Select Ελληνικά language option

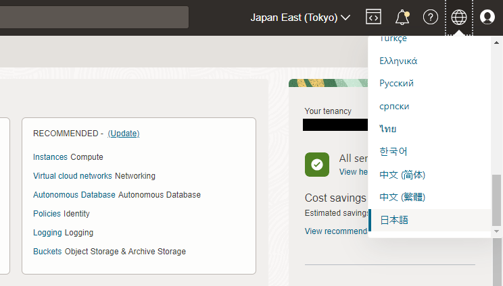398,61
